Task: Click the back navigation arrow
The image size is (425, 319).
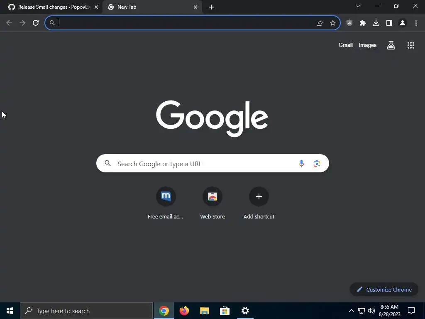Action: coord(9,23)
